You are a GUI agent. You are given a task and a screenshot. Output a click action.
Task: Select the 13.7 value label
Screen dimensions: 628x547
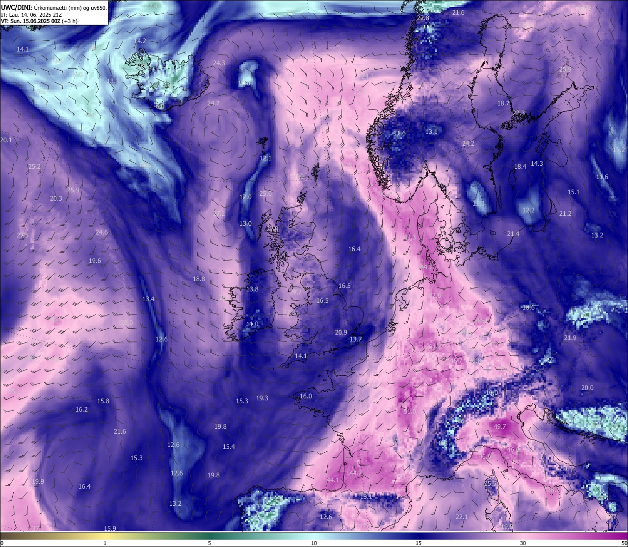click(x=356, y=339)
